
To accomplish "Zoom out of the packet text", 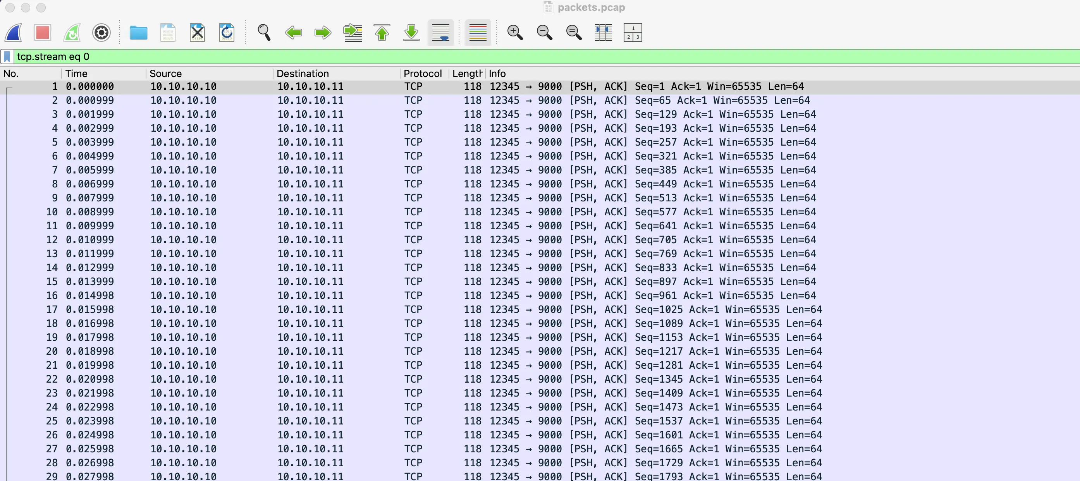I will tap(544, 33).
